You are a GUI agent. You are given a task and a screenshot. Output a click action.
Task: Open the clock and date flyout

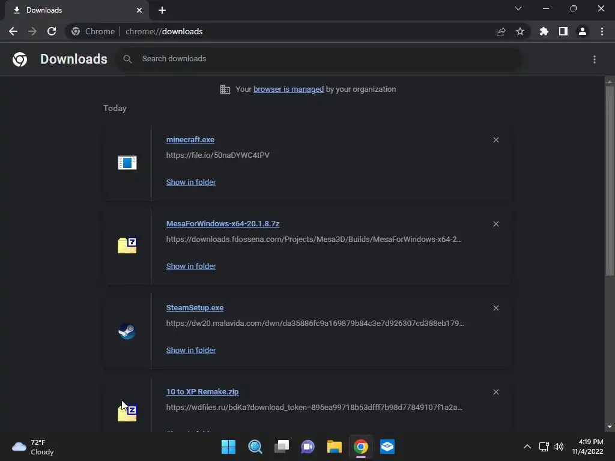(587, 447)
